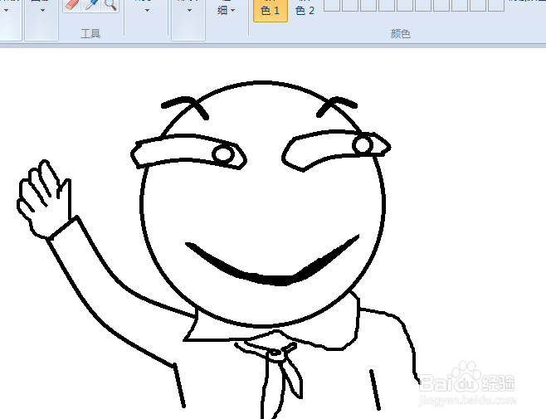Select the Color picker eyedropper tool

91,5
